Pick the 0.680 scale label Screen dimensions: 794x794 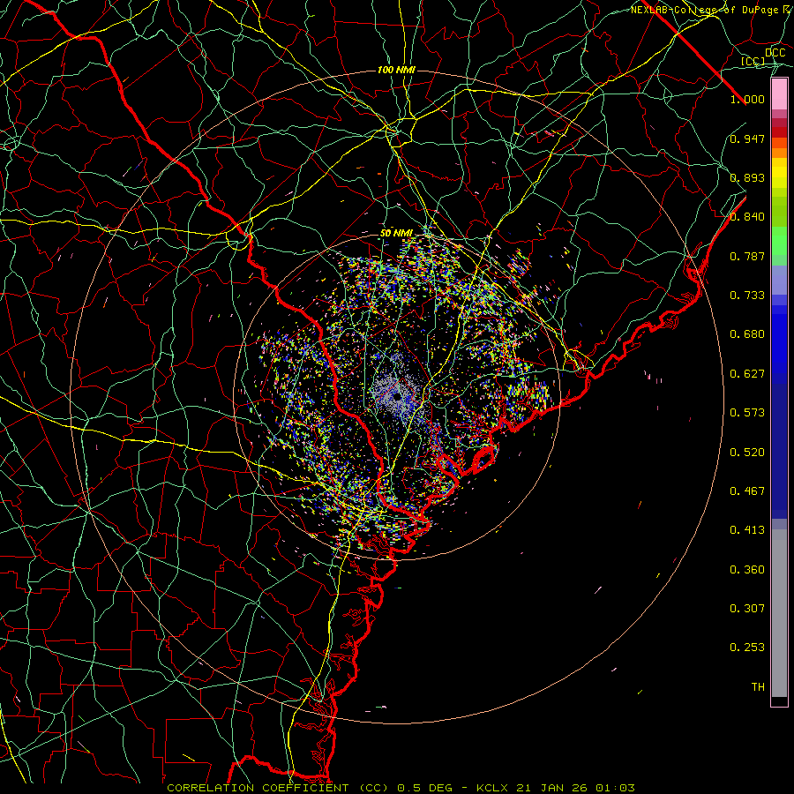(x=747, y=334)
